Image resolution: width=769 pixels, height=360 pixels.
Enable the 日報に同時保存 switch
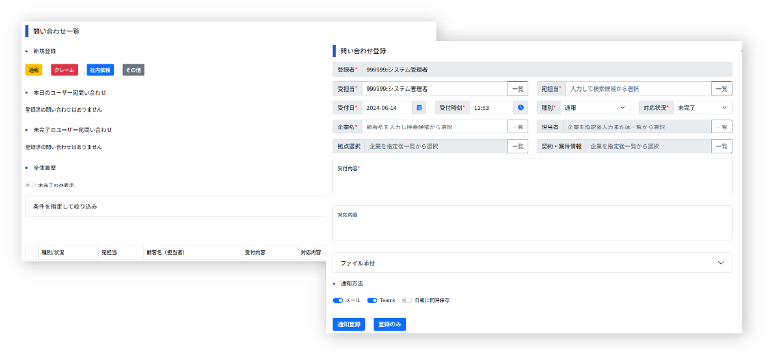407,301
